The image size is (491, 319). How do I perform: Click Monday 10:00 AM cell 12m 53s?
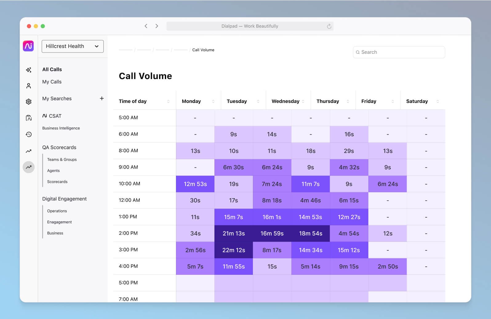point(195,184)
